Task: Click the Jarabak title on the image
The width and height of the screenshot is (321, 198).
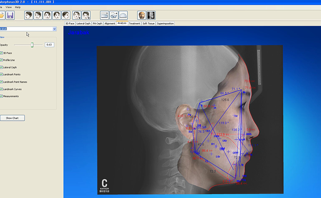Action: tap(79, 32)
